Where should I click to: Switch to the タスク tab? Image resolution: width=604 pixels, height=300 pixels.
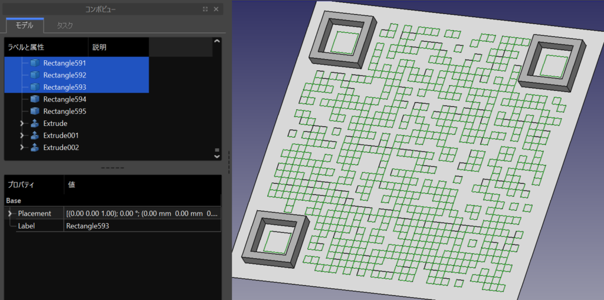tap(64, 25)
